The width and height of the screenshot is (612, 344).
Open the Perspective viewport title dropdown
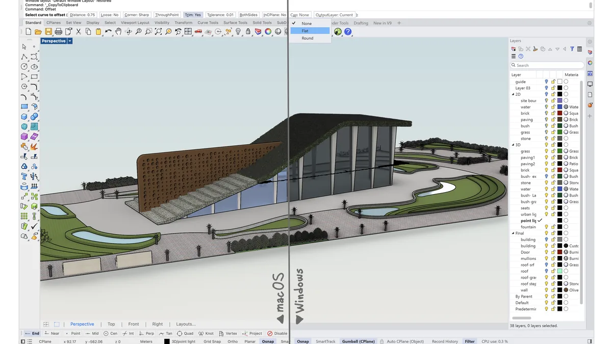click(70, 41)
